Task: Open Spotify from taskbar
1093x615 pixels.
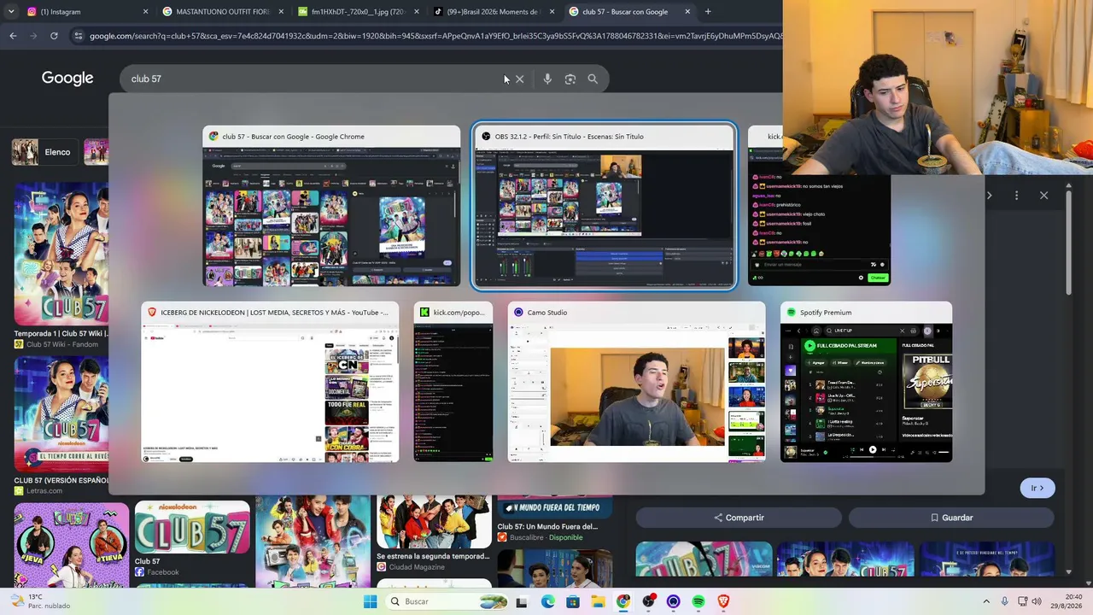Action: point(698,601)
